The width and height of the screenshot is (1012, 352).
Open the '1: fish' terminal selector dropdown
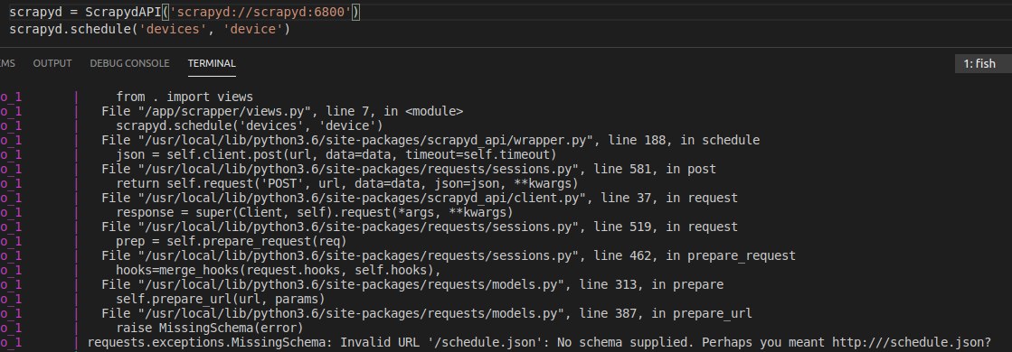tap(983, 63)
